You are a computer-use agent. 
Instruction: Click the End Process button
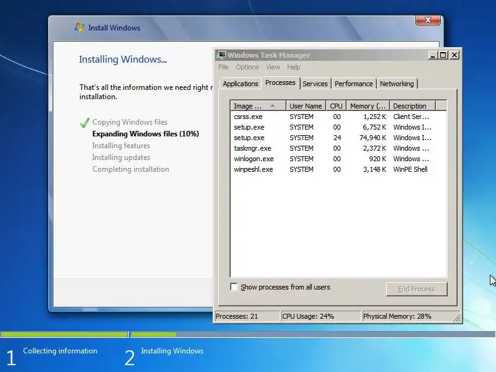click(x=416, y=289)
